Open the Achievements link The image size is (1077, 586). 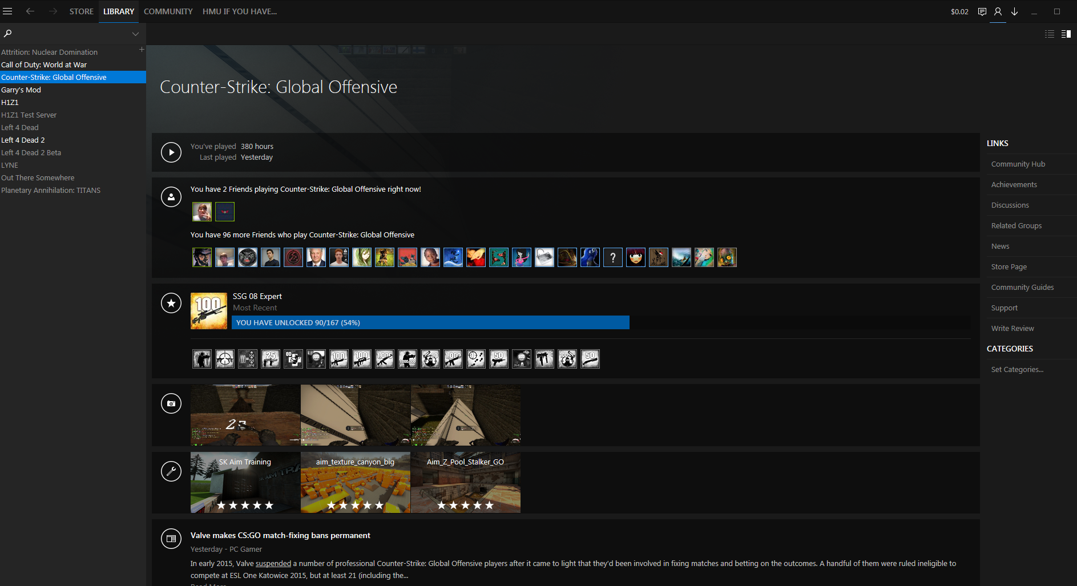(x=1014, y=184)
